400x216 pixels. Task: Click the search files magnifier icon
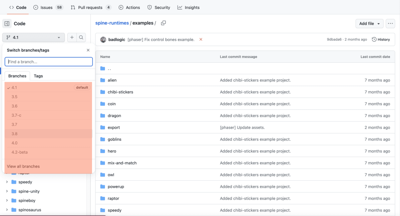coord(81,38)
